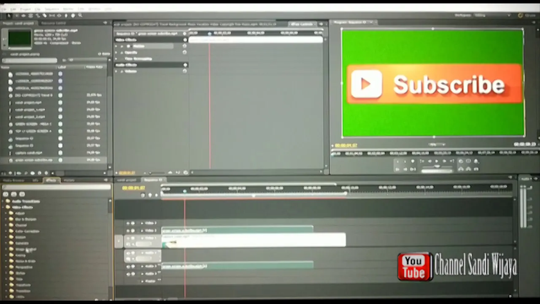
Task: Select the white clip on Video 1
Action: (254, 241)
